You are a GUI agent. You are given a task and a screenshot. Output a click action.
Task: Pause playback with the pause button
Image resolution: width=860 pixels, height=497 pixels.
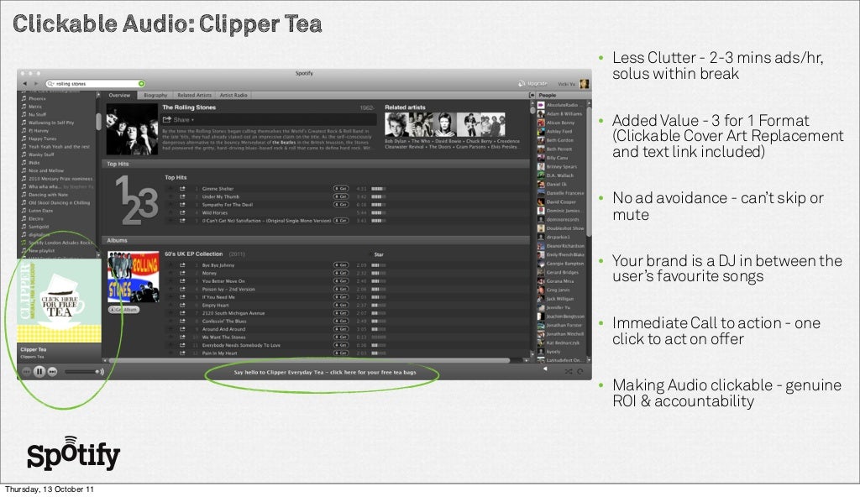(39, 371)
